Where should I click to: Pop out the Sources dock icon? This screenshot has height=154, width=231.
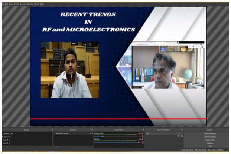[92, 130]
